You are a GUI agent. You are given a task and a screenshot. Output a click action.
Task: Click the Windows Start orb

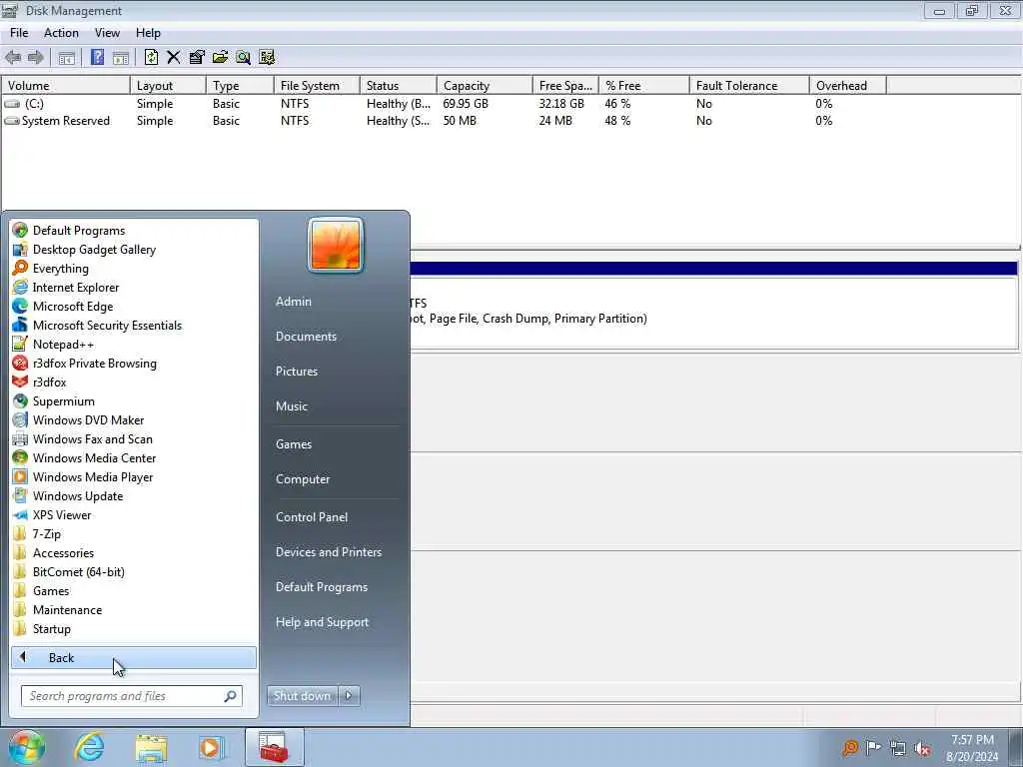[27, 747]
